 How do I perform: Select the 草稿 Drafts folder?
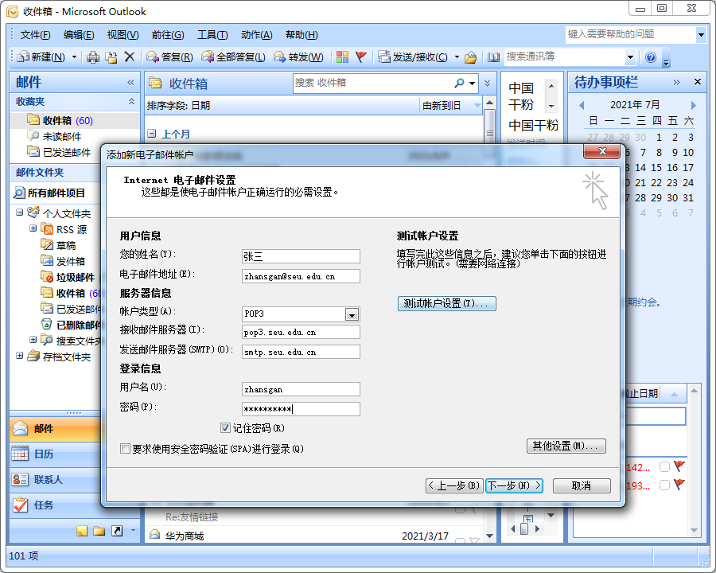click(58, 245)
